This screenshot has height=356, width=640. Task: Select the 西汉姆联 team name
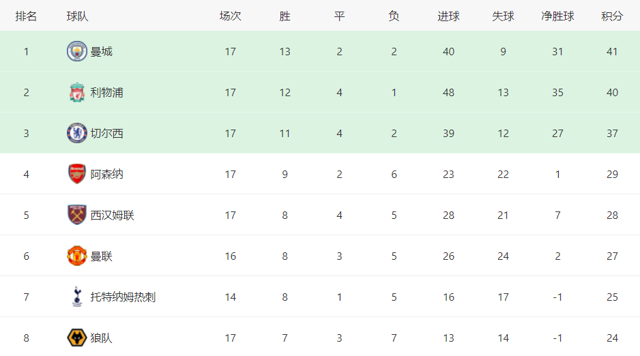click(113, 216)
